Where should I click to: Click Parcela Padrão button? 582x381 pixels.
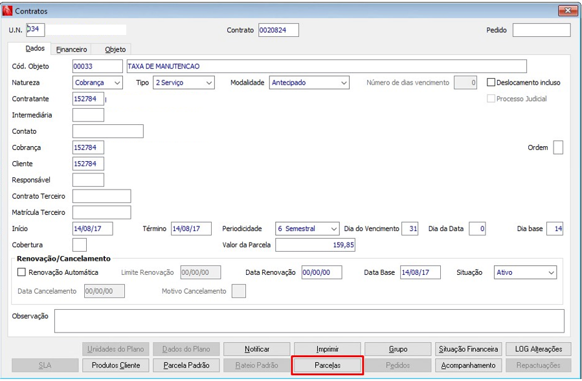pyautogui.click(x=186, y=365)
